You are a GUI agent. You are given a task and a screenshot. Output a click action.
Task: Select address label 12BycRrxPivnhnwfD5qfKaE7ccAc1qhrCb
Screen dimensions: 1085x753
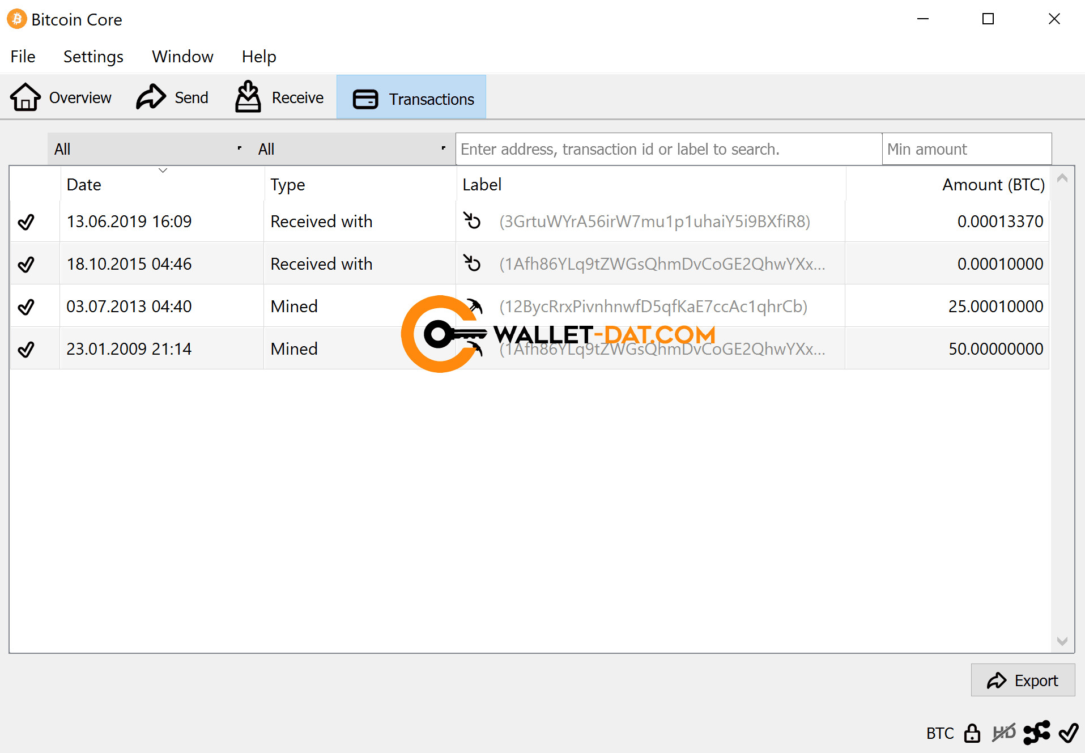(x=653, y=307)
